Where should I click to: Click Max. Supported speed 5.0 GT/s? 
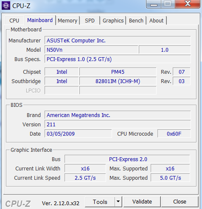coord(170,178)
